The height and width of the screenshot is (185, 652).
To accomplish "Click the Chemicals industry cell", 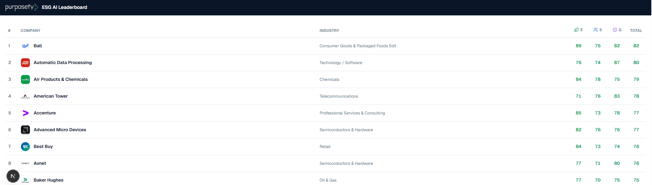I will click(329, 79).
